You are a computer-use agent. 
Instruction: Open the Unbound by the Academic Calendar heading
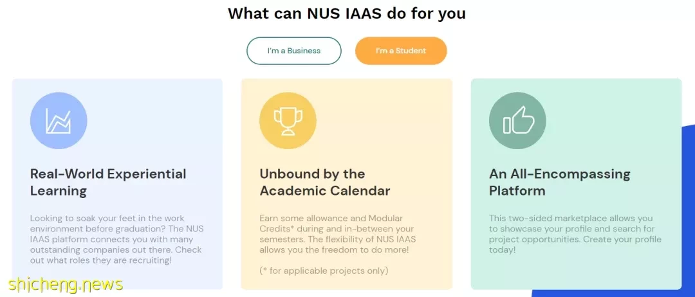pos(325,183)
